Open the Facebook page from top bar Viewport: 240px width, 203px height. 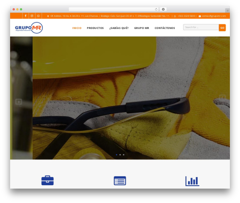(x=25, y=16)
